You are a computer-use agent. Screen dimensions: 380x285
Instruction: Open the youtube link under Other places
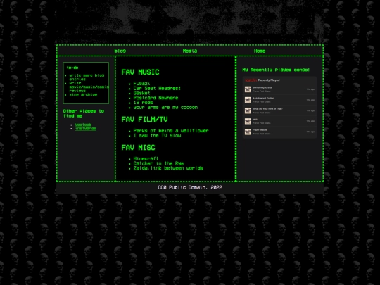83,125
